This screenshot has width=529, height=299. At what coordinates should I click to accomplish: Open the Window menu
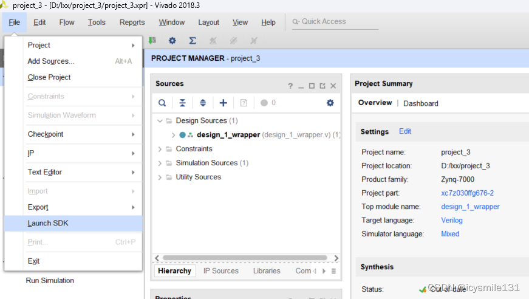172,22
